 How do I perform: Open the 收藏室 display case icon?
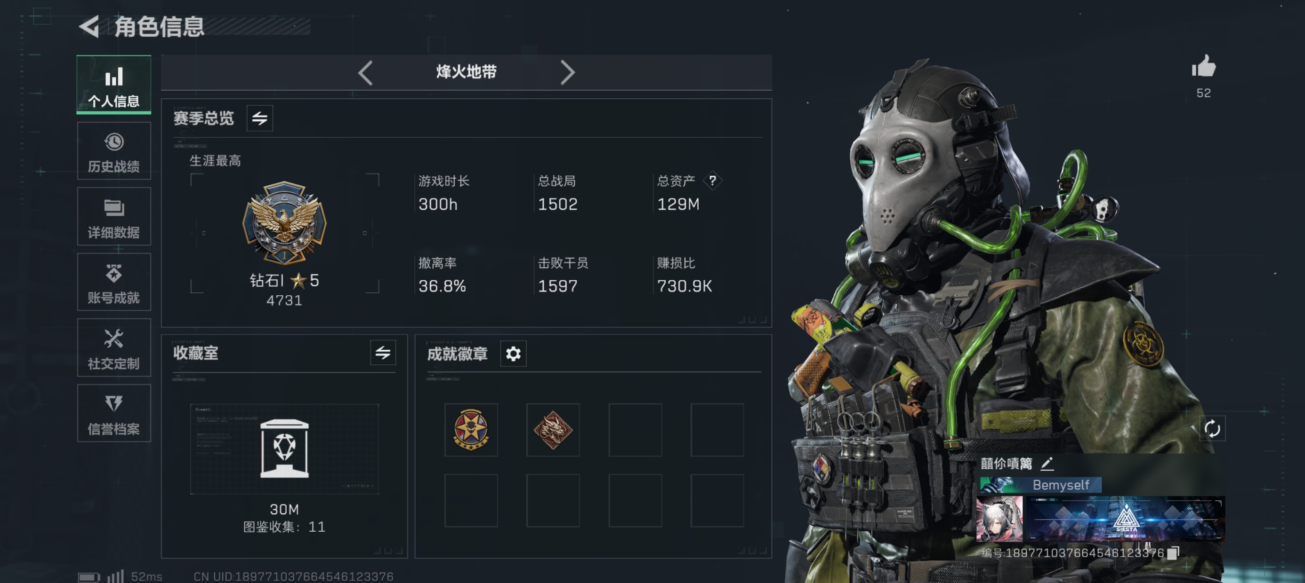click(x=284, y=449)
